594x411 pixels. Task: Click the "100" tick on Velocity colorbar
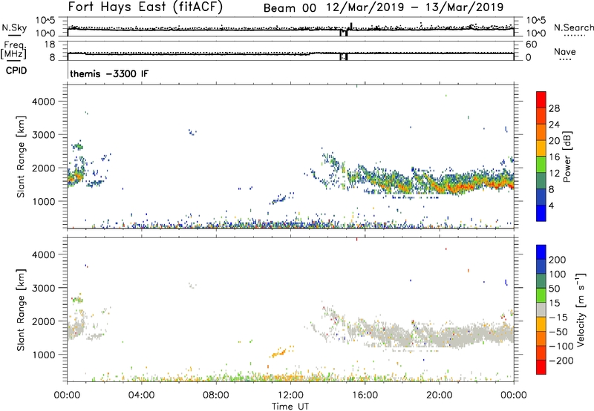pyautogui.click(x=558, y=274)
